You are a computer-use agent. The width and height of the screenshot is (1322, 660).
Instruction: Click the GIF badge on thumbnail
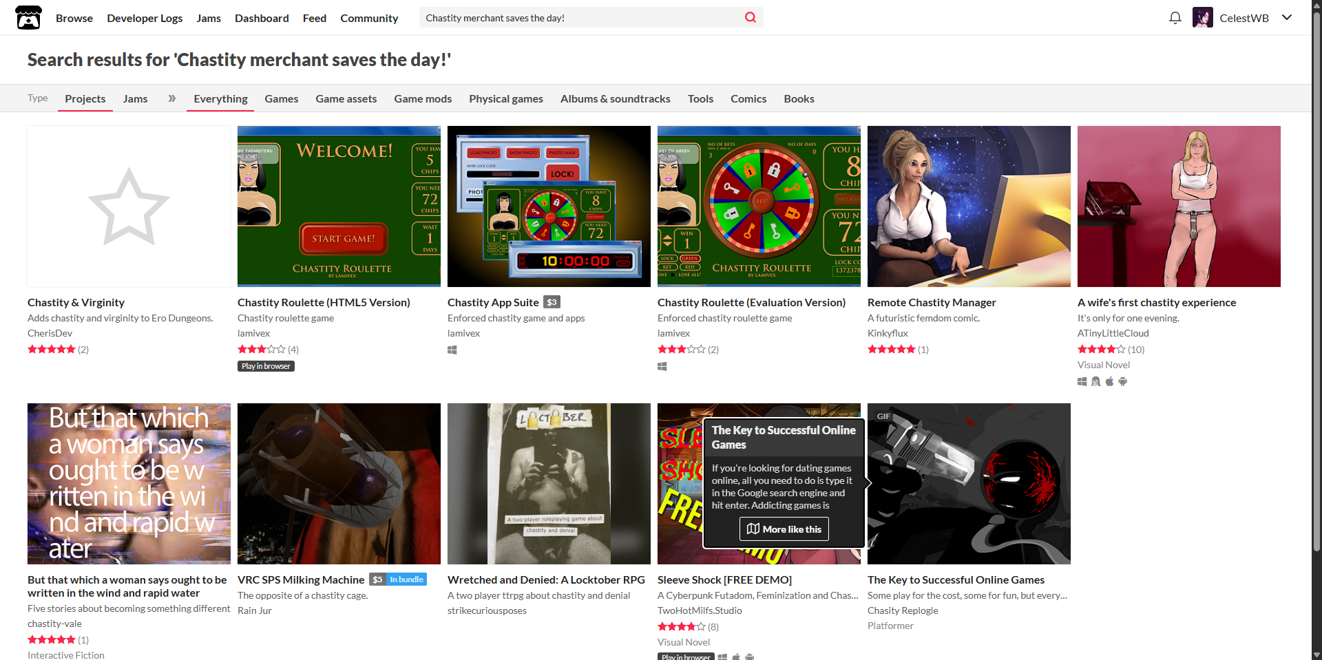click(883, 416)
